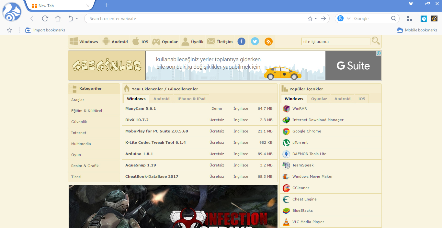Open the RSS feed icon

click(268, 41)
